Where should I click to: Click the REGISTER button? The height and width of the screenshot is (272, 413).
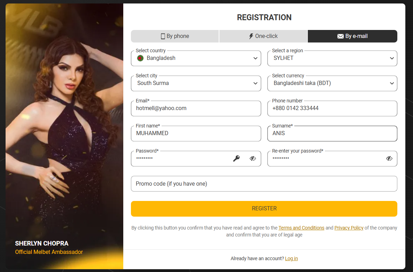(x=264, y=208)
